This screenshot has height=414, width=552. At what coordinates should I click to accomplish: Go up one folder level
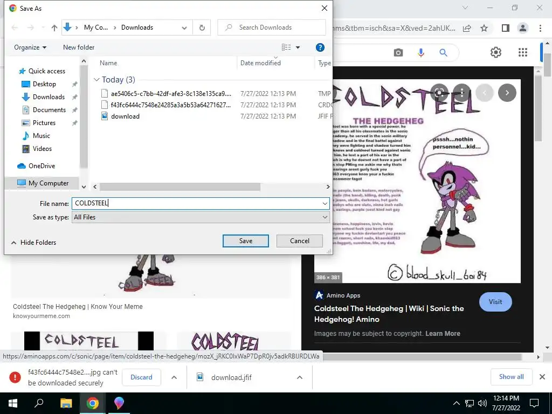point(54,27)
